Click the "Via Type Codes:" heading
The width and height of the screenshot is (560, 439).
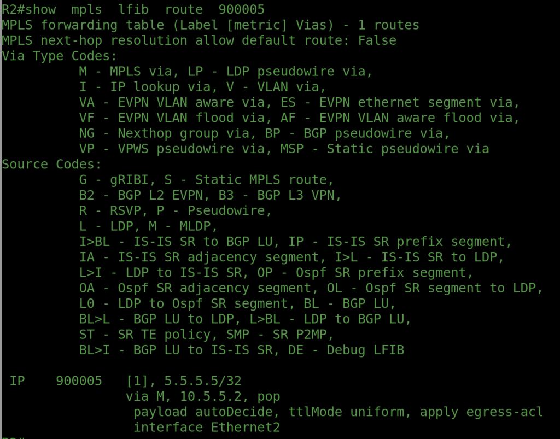coord(60,56)
